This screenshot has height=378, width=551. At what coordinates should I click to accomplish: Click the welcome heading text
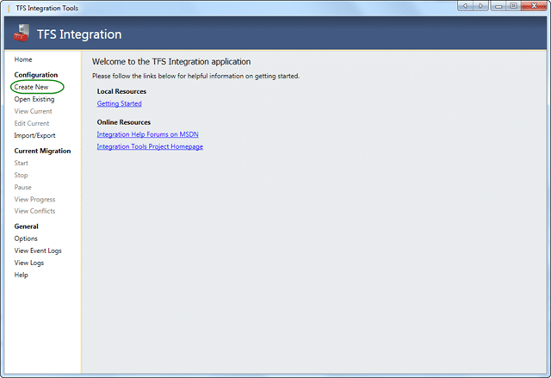pos(171,61)
